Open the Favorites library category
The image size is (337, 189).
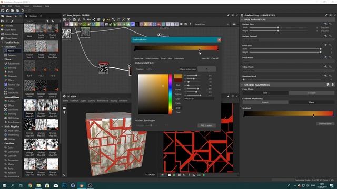click(8, 26)
